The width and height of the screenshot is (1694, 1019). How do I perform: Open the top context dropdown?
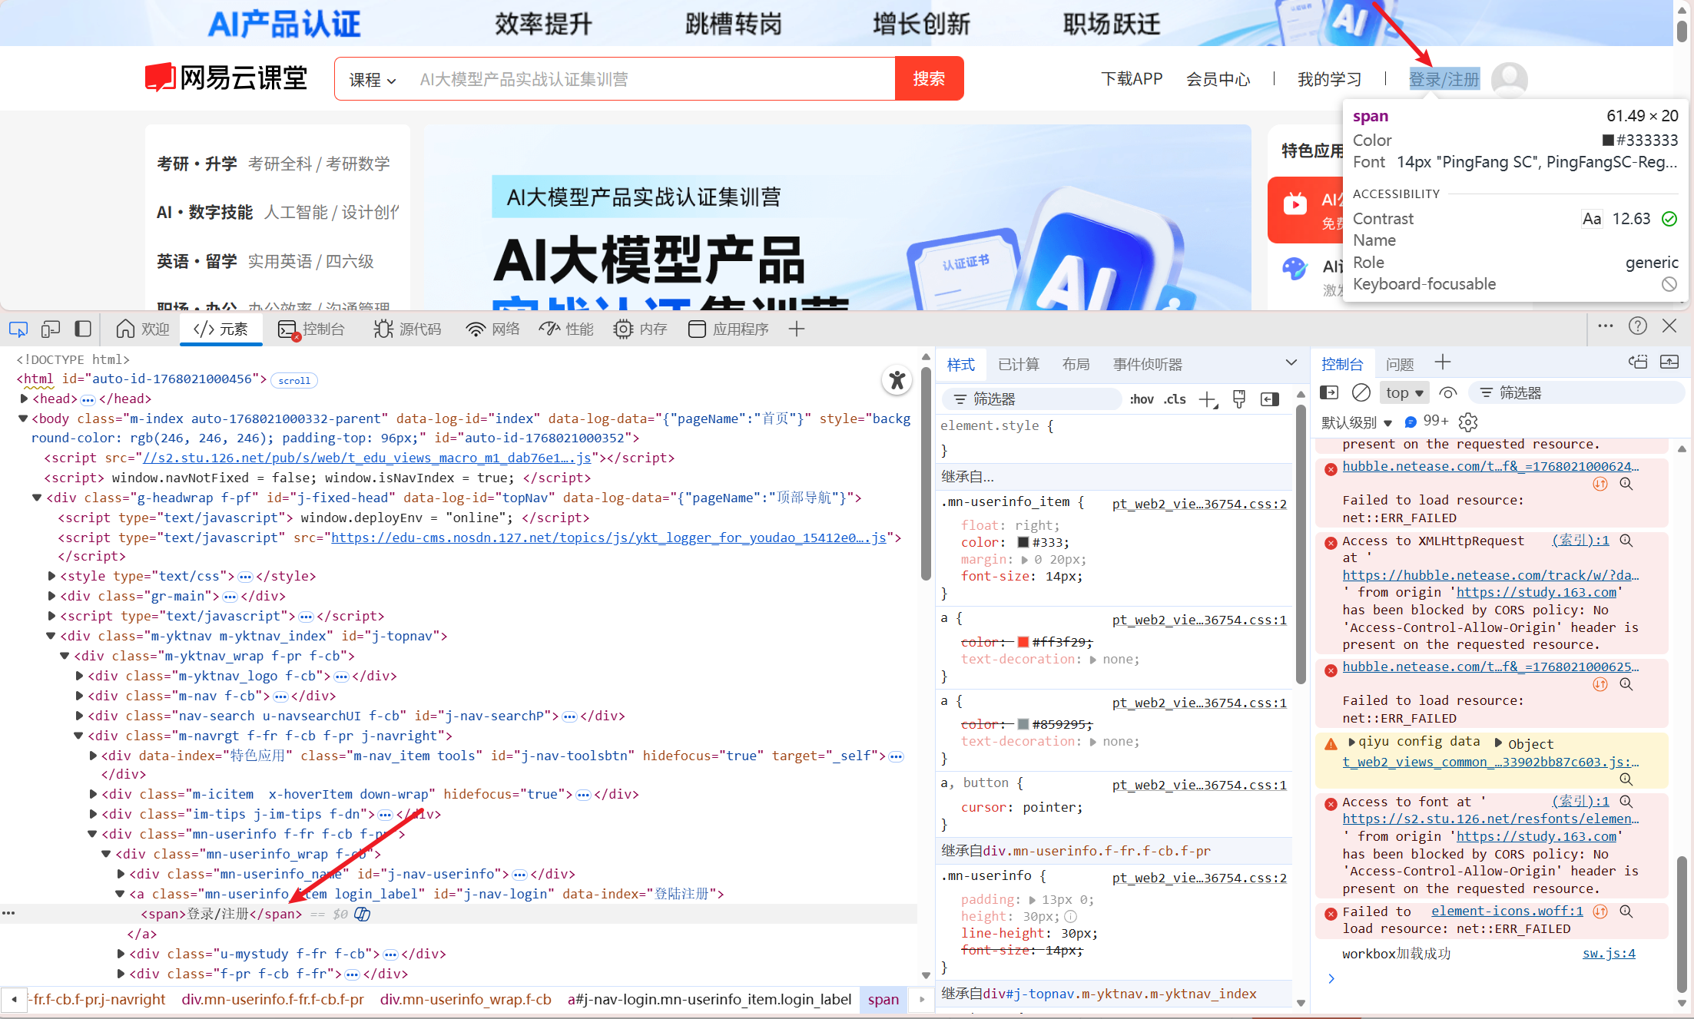tap(1404, 393)
